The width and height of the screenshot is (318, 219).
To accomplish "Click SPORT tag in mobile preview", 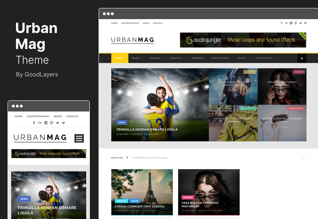I will pyautogui.click(x=24, y=199).
